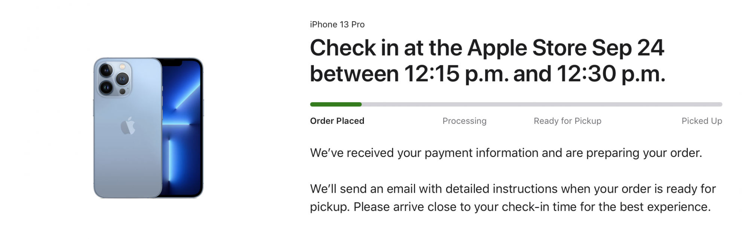The width and height of the screenshot is (748, 239).
Task: Click the 'Check in at the Apple Store' heading line
Action: coord(487,48)
